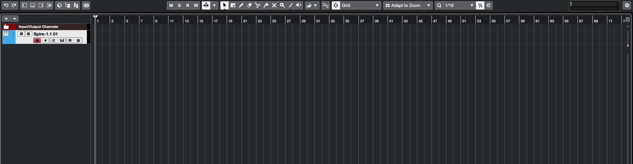The height and width of the screenshot is (164, 633).
Task: Select the Play speaker tool
Action: tap(299, 5)
